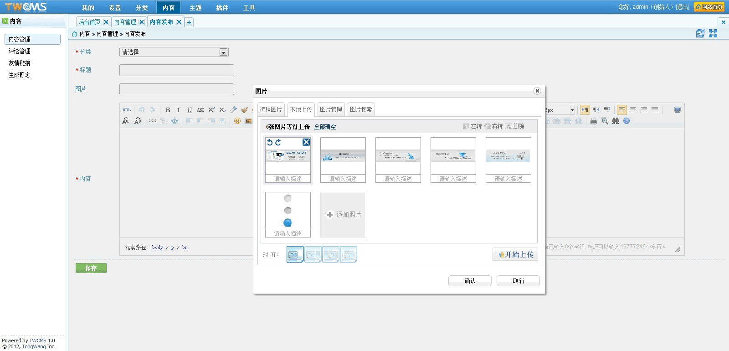Toggle the HTML source view icon
The width and height of the screenshot is (729, 351).
click(127, 110)
